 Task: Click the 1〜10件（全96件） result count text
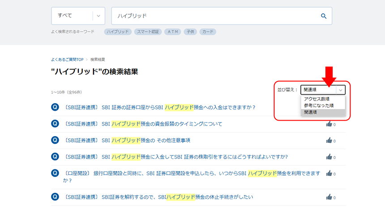coord(67,92)
